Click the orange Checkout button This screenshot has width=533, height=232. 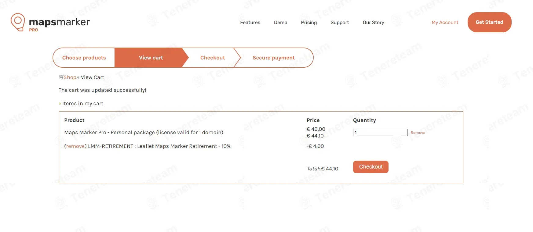click(x=371, y=167)
